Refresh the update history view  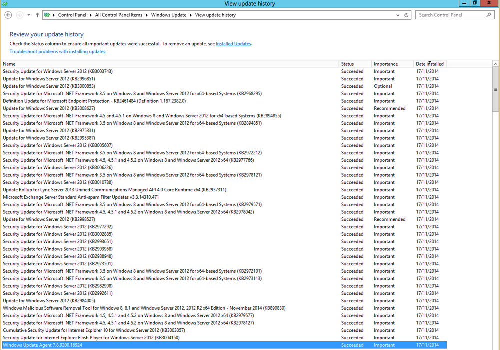pos(406,15)
